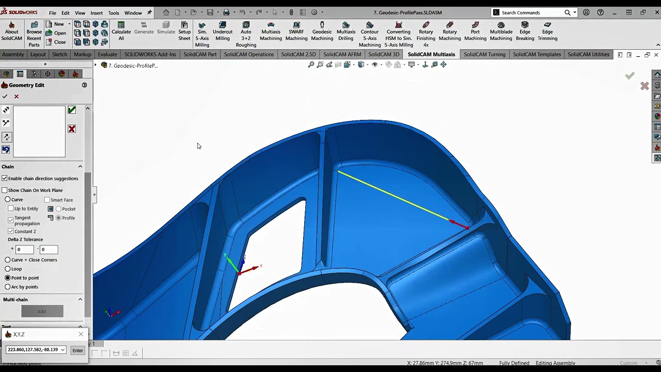
Task: Open Search Commands dropdown arrow
Action: coord(575,12)
